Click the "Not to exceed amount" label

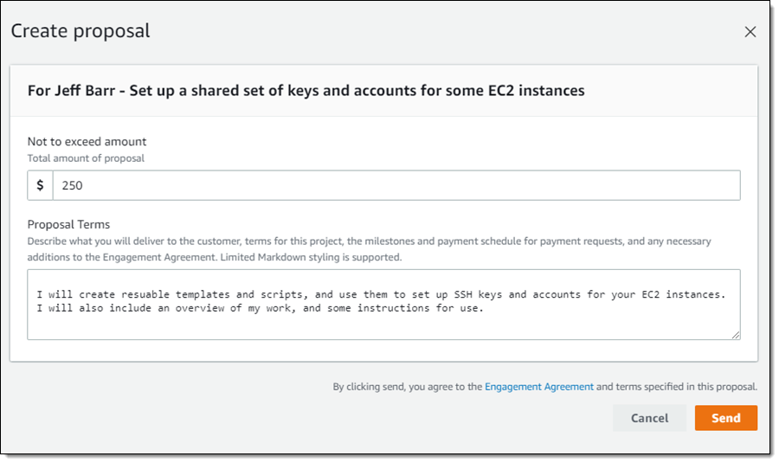point(87,141)
